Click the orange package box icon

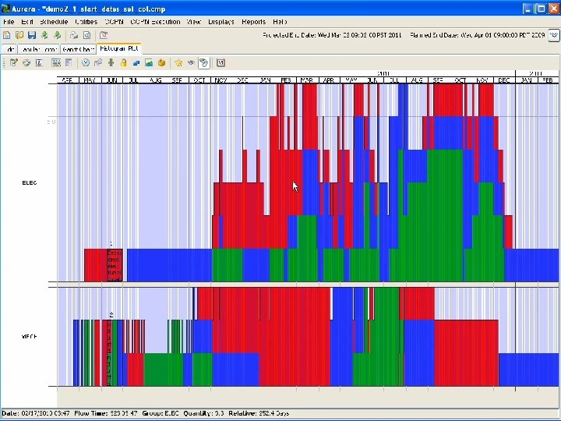(162, 63)
